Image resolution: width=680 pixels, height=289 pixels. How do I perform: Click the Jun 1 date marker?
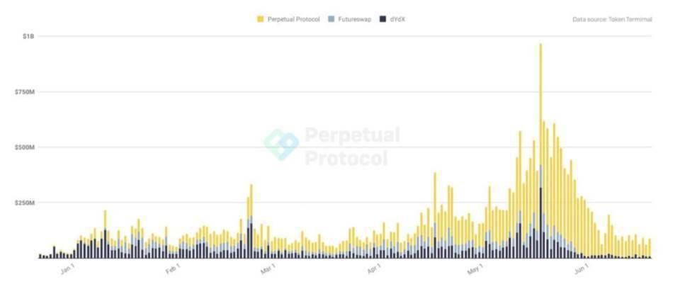pyautogui.click(x=580, y=270)
